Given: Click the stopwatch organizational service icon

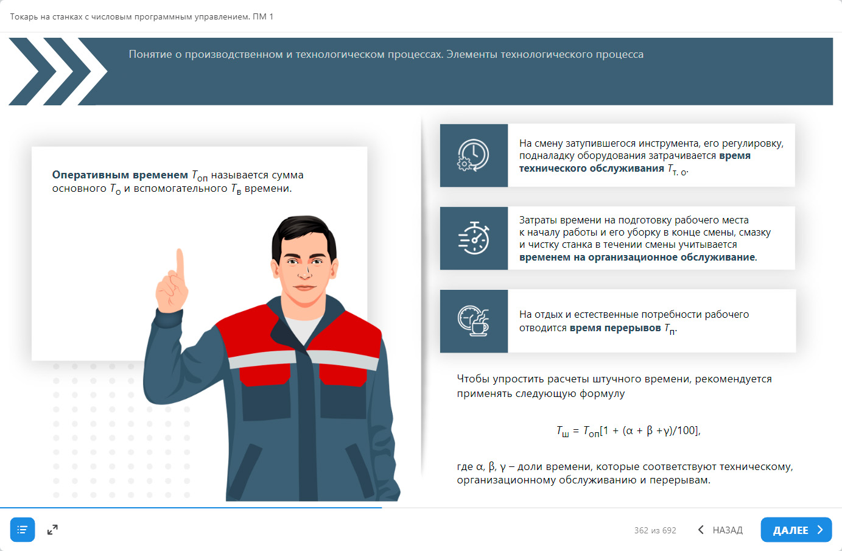Looking at the screenshot, I should (474, 238).
